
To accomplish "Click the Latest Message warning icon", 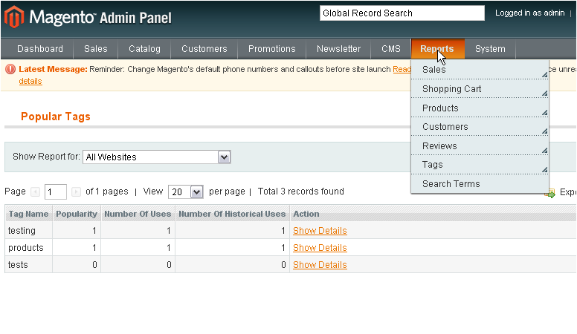I will coord(10,69).
